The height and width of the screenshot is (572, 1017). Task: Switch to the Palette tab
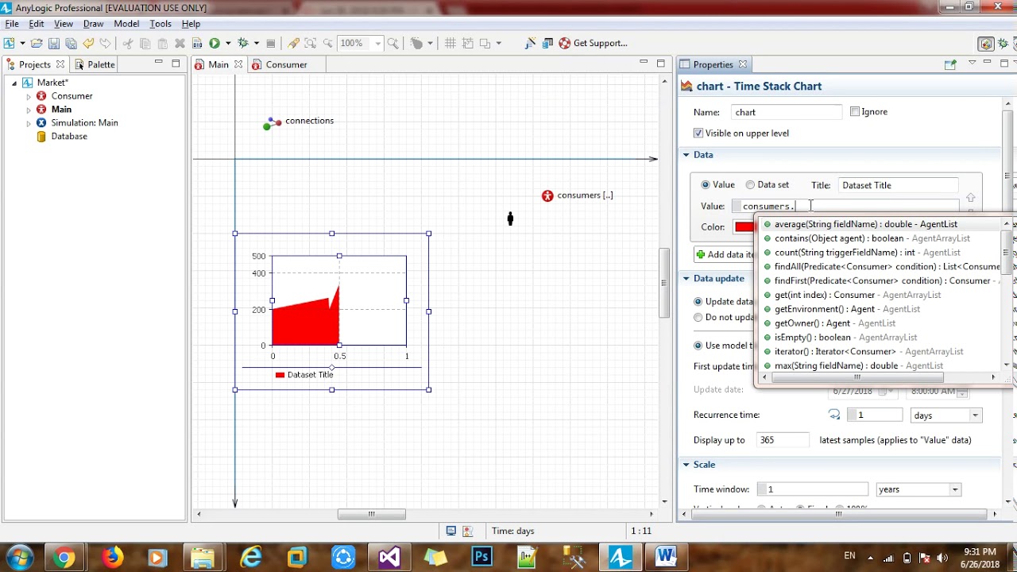95,64
